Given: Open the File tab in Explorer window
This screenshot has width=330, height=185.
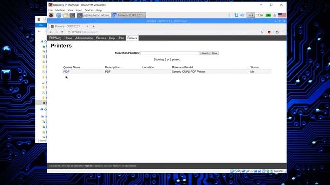Looking at the screenshot, I should tap(41, 25).
